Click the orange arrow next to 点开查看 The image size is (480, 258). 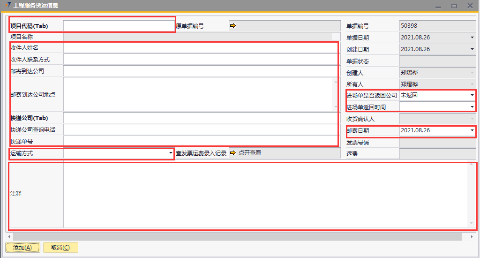233,153
